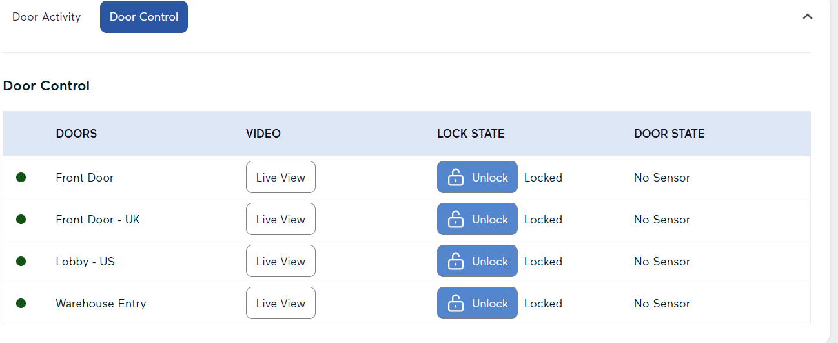Click the padlock icon for Warehouse Entry

point(456,303)
